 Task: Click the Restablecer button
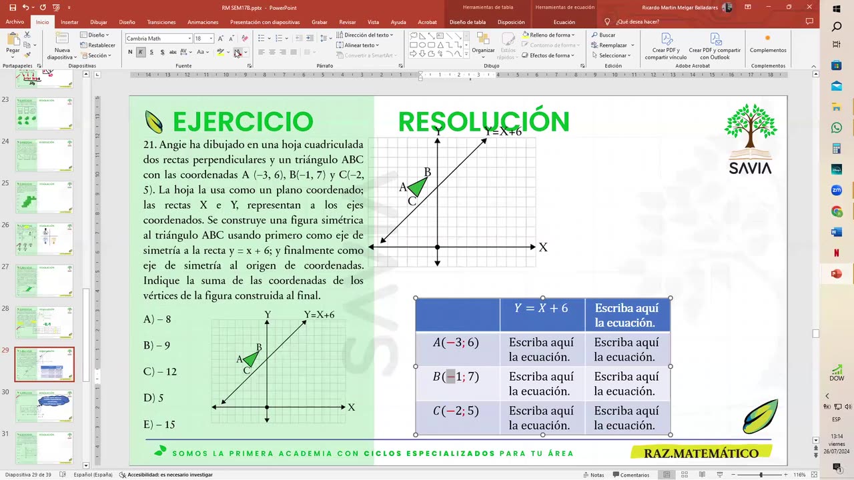click(x=97, y=45)
